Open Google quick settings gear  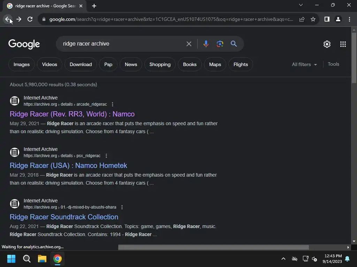coord(327,44)
